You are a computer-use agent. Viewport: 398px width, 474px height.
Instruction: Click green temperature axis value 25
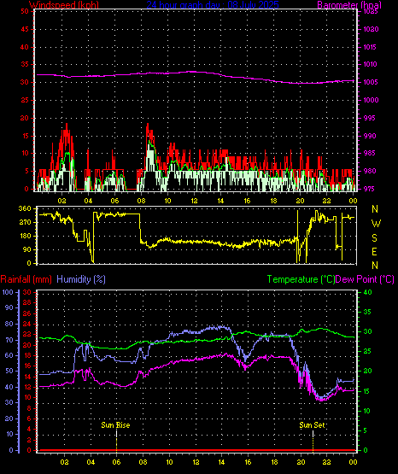367,352
